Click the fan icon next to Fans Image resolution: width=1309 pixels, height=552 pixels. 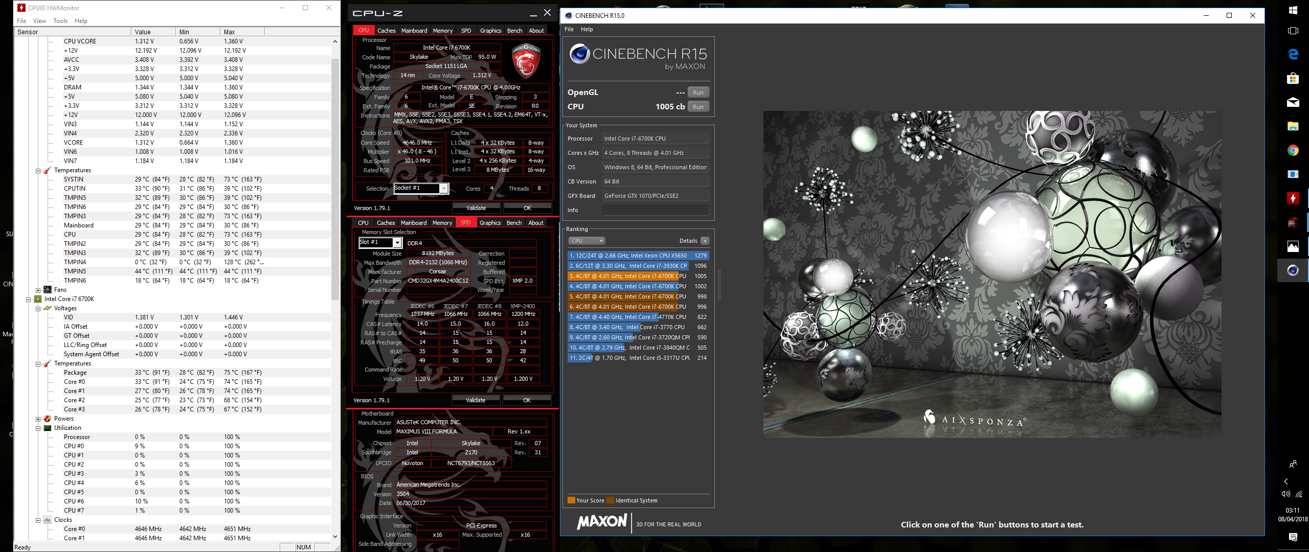tap(47, 290)
